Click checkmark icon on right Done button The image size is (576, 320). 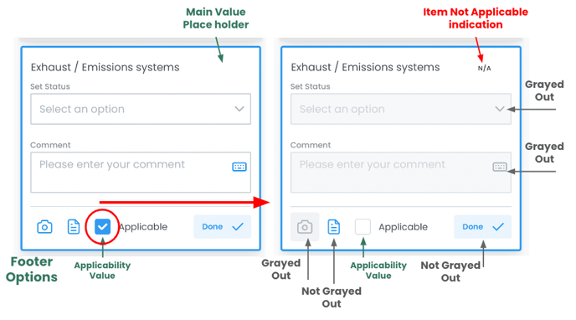tap(498, 227)
